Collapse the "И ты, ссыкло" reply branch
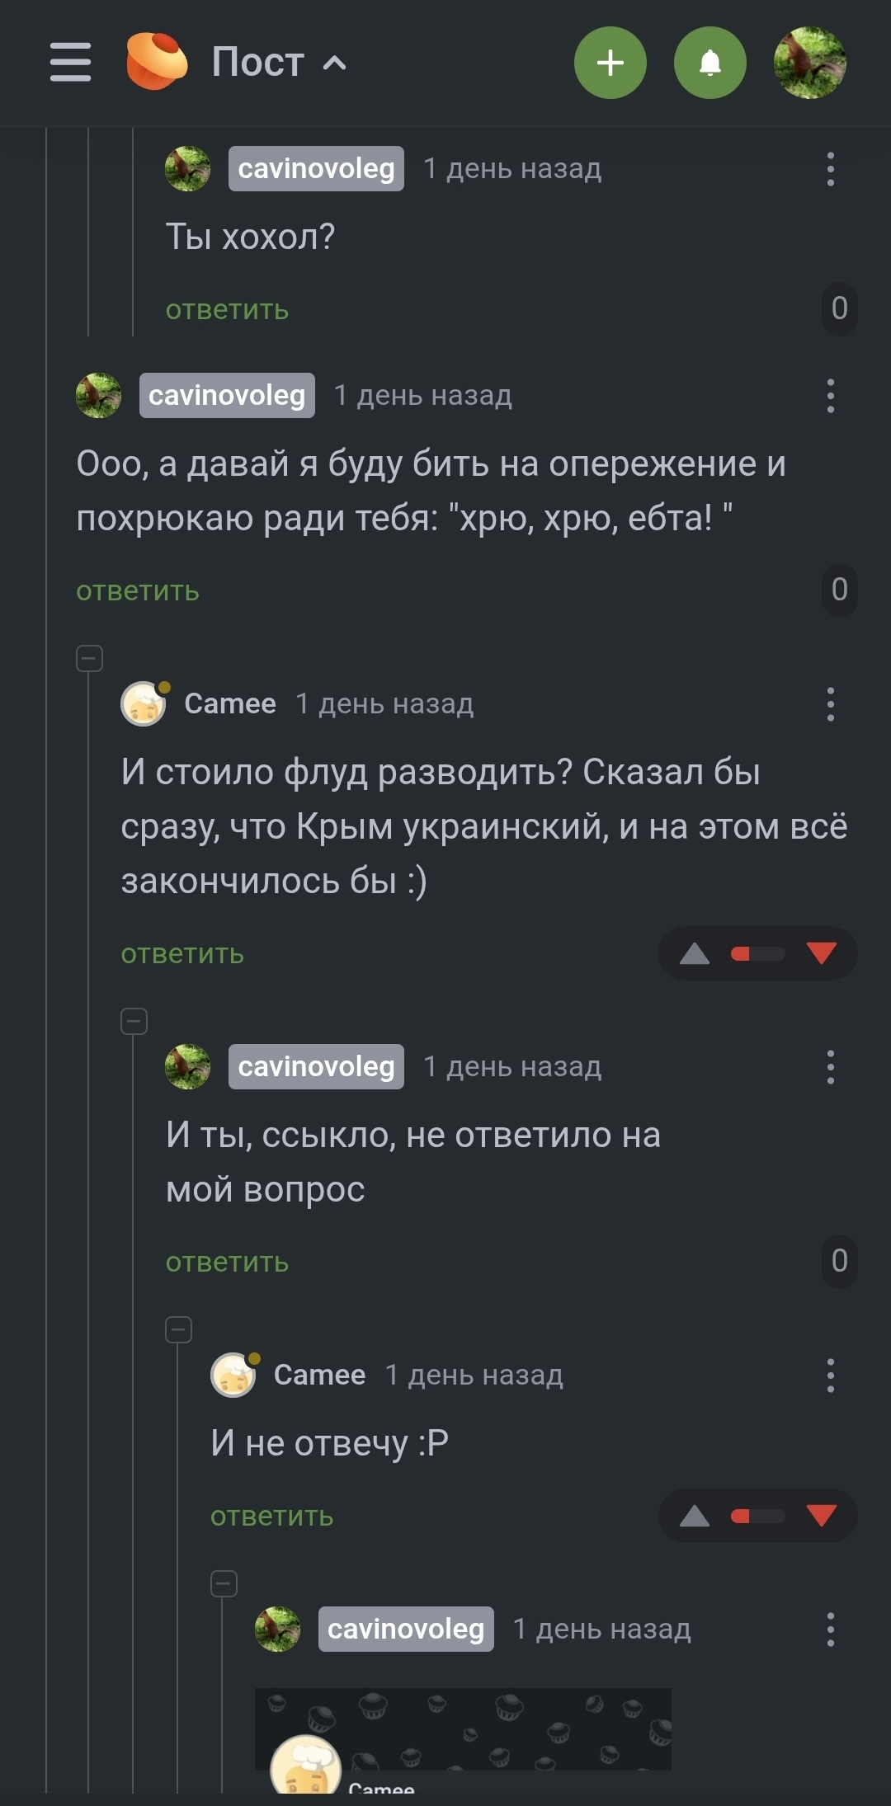The width and height of the screenshot is (891, 1806). click(134, 1022)
